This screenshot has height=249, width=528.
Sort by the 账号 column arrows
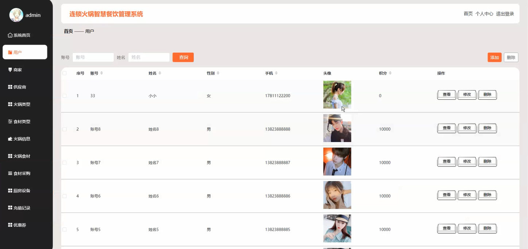[101, 73]
